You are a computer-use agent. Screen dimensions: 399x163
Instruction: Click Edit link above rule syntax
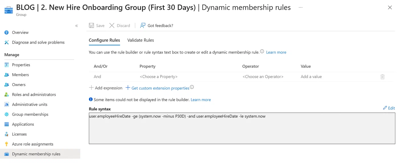tap(391, 108)
